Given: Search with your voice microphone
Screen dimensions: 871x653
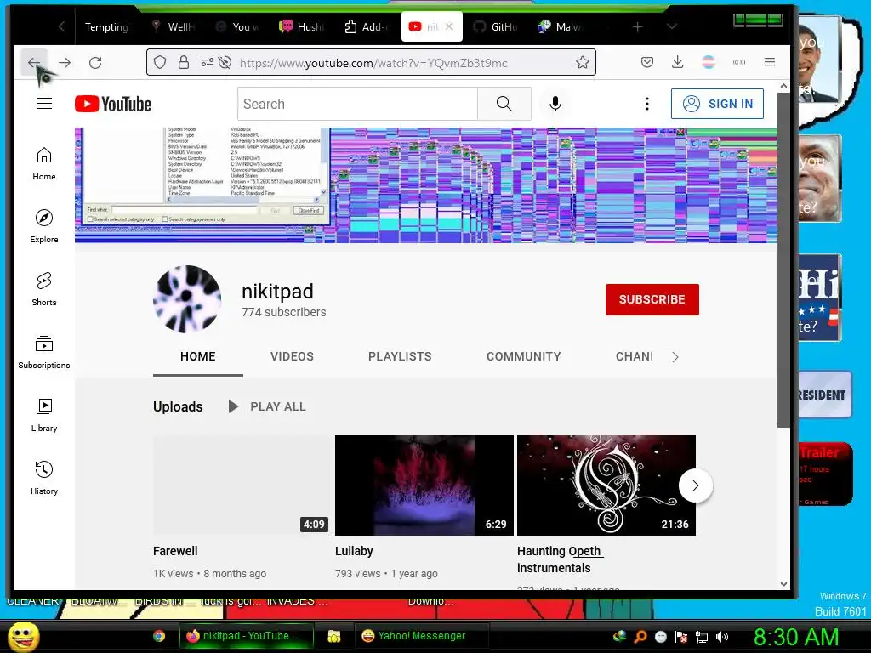Looking at the screenshot, I should coord(555,104).
